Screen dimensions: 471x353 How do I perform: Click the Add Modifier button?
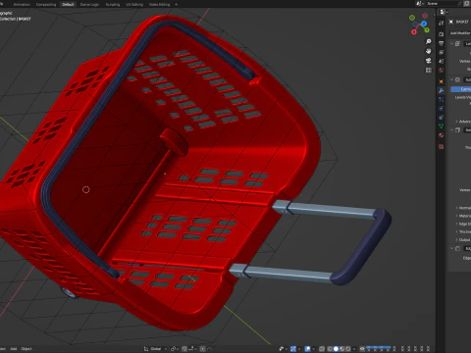tap(460, 33)
